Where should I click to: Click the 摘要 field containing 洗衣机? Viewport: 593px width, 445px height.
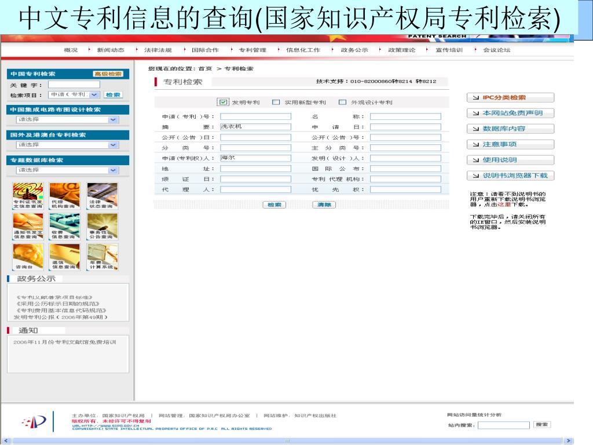pyautogui.click(x=255, y=127)
